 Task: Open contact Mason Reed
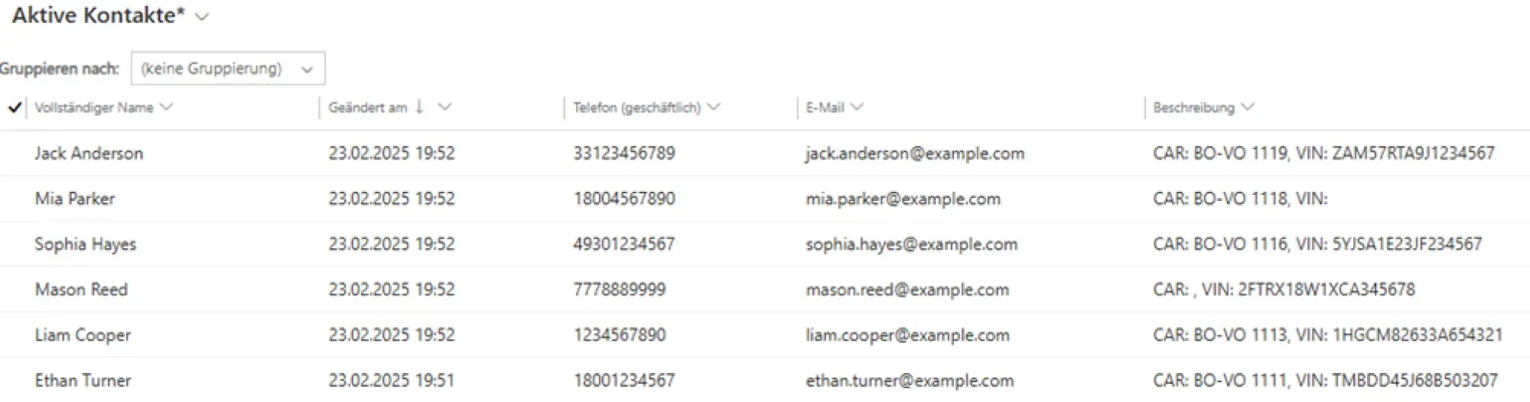click(x=81, y=290)
